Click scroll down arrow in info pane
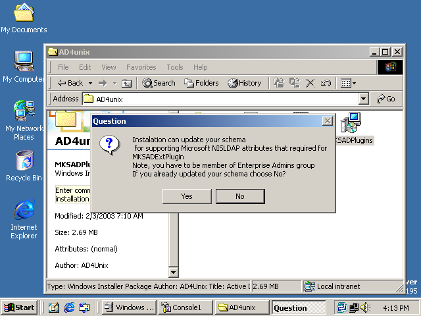 coord(174,273)
